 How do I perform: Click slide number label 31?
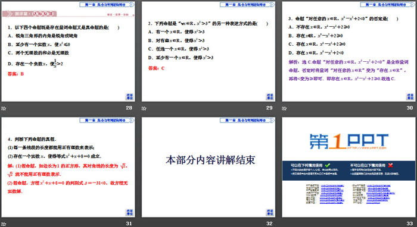tap(129, 223)
